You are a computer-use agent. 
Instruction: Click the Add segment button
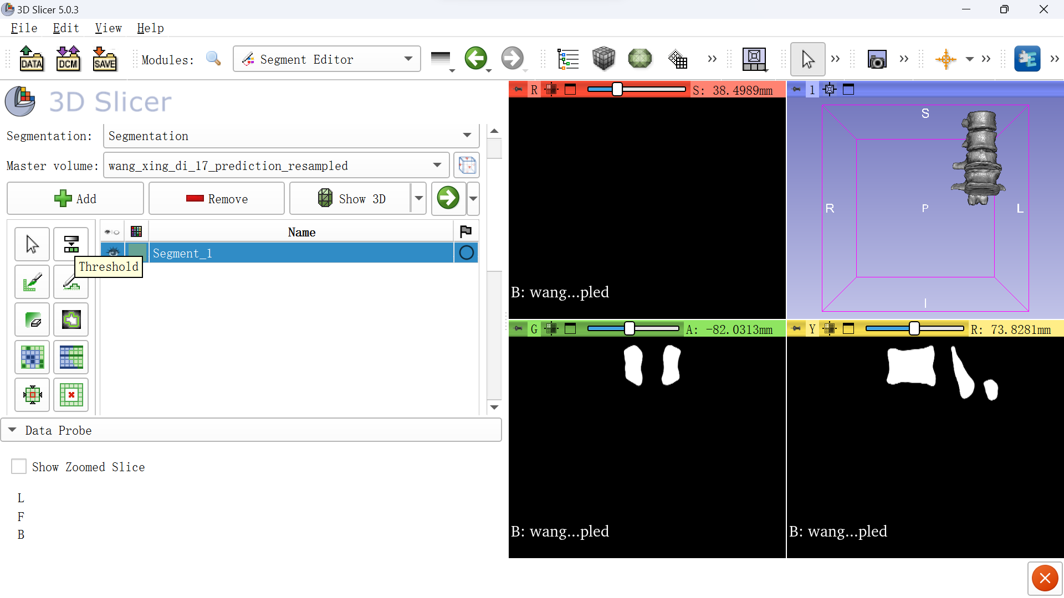pyautogui.click(x=75, y=199)
